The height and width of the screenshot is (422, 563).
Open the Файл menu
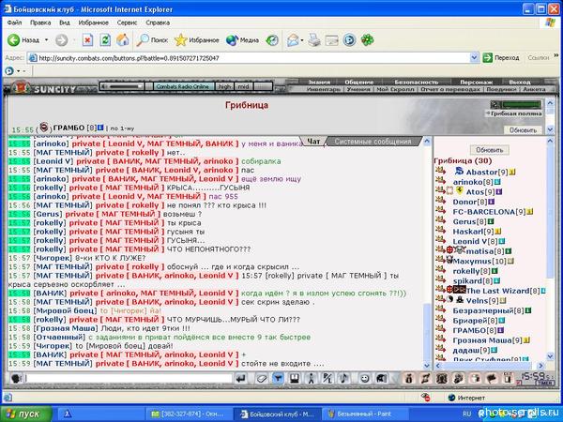click(14, 23)
